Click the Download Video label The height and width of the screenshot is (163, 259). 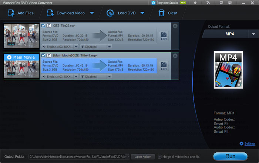tap(71, 13)
